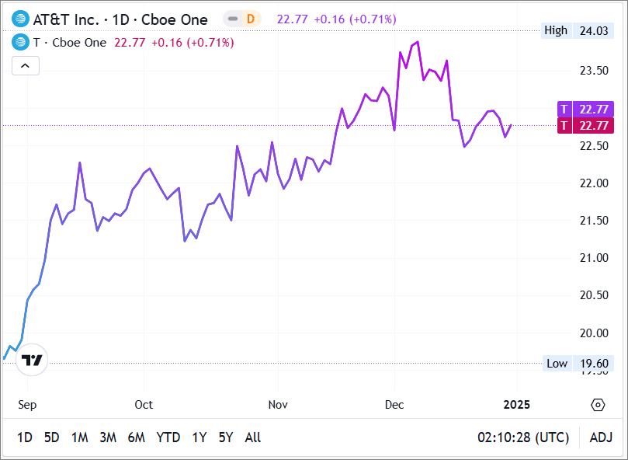This screenshot has height=460, width=628.
Task: Click the grey dash market status indicator
Action: [x=233, y=19]
